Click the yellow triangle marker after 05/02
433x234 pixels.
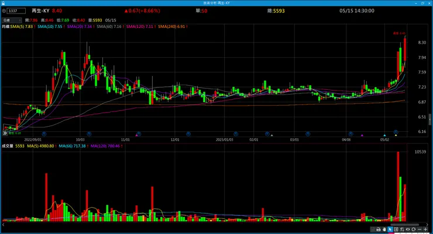tap(396, 135)
